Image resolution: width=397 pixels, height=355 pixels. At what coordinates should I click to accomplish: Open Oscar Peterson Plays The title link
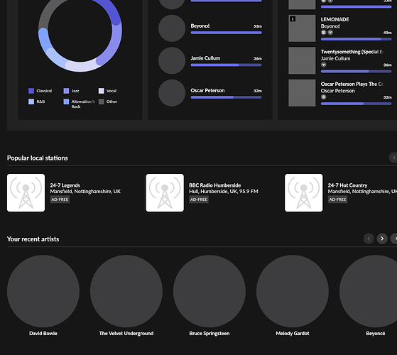[x=352, y=84]
